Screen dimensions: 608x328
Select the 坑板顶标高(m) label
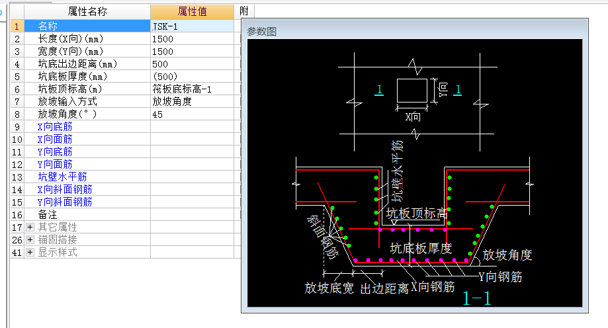tap(69, 89)
